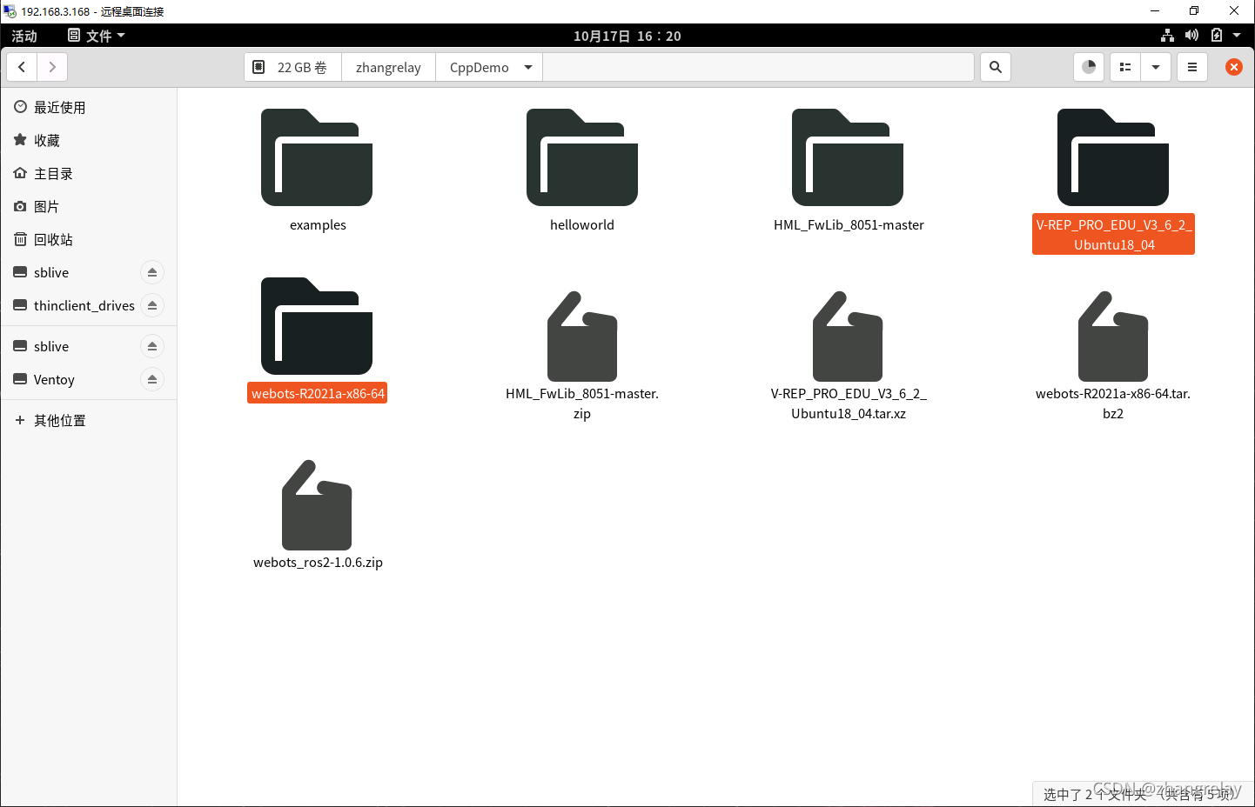This screenshot has height=807, width=1255.
Task: Click the webots_ros2-1.0.6.zip file name
Action: [x=318, y=562]
